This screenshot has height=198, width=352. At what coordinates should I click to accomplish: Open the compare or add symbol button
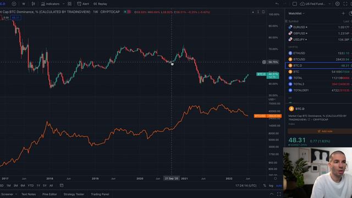click(x=14, y=4)
